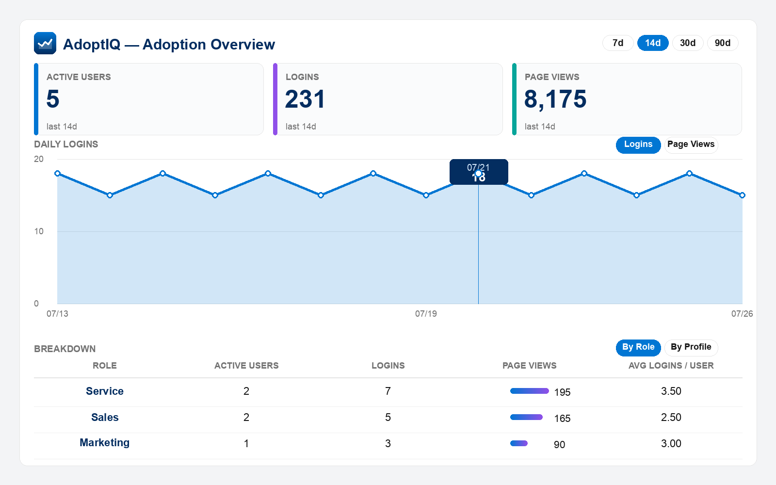
Task: Click Sales avg logins value 2.50
Action: click(x=671, y=418)
